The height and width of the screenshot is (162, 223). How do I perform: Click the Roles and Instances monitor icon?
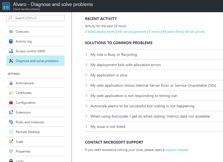click(x=11, y=122)
